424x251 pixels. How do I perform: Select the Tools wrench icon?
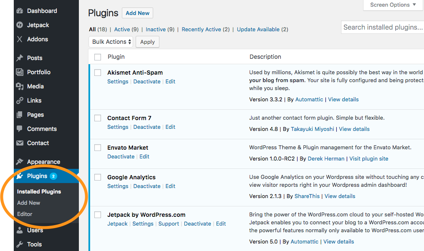(x=20, y=244)
